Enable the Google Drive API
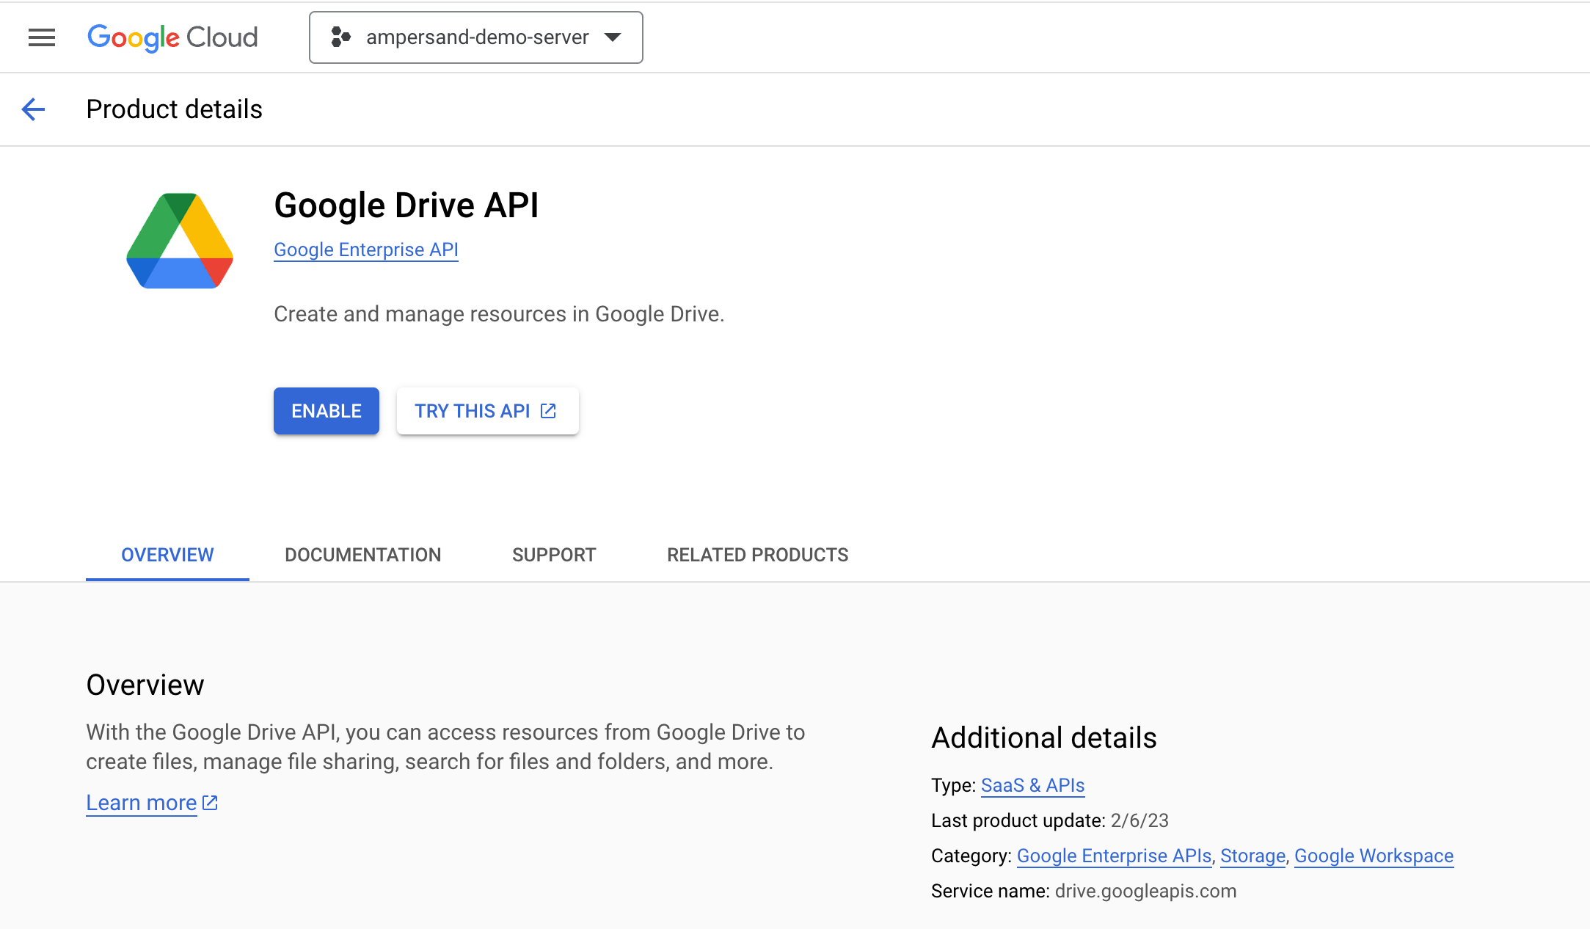 pyautogui.click(x=326, y=411)
